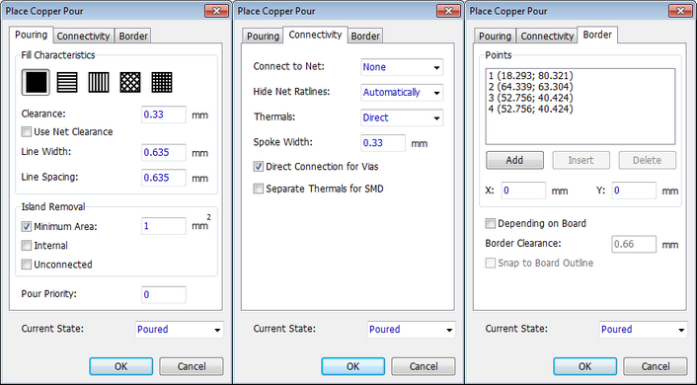Open Current State dropdown in right dialog

tap(644, 330)
